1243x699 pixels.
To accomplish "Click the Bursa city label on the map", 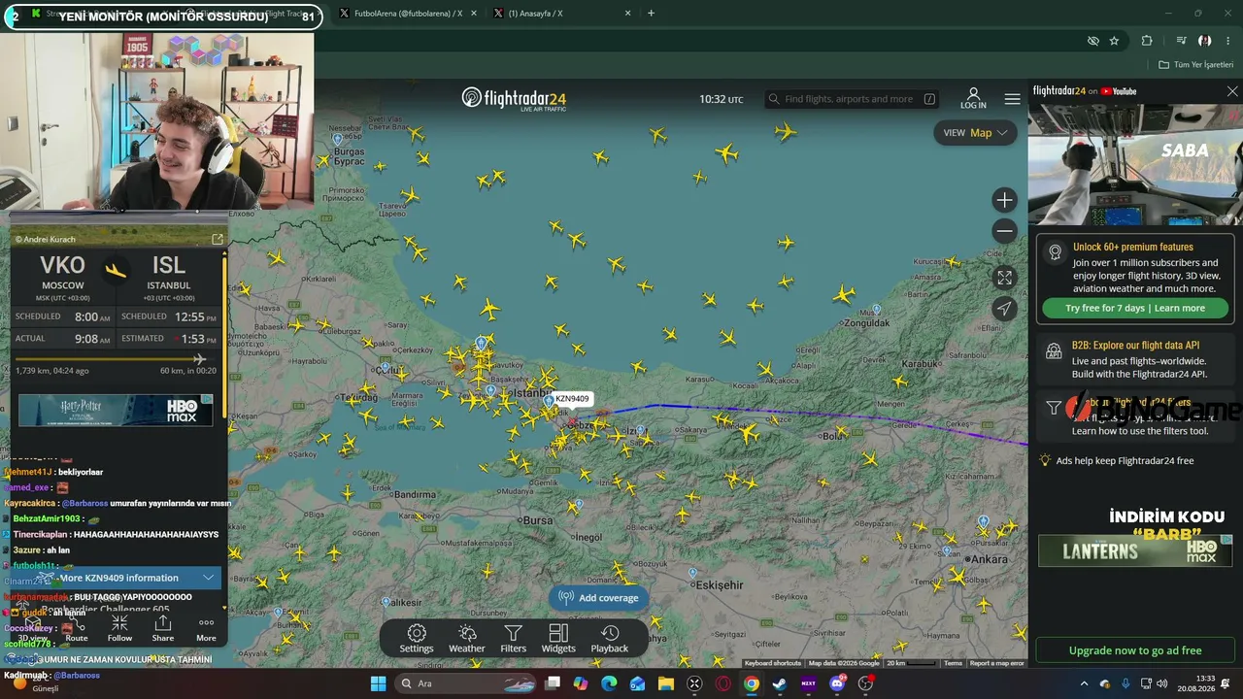I will click(537, 520).
